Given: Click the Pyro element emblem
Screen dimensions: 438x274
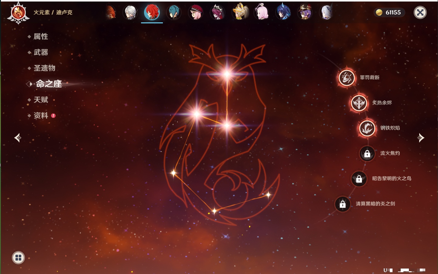Looking at the screenshot, I should [x=18, y=13].
